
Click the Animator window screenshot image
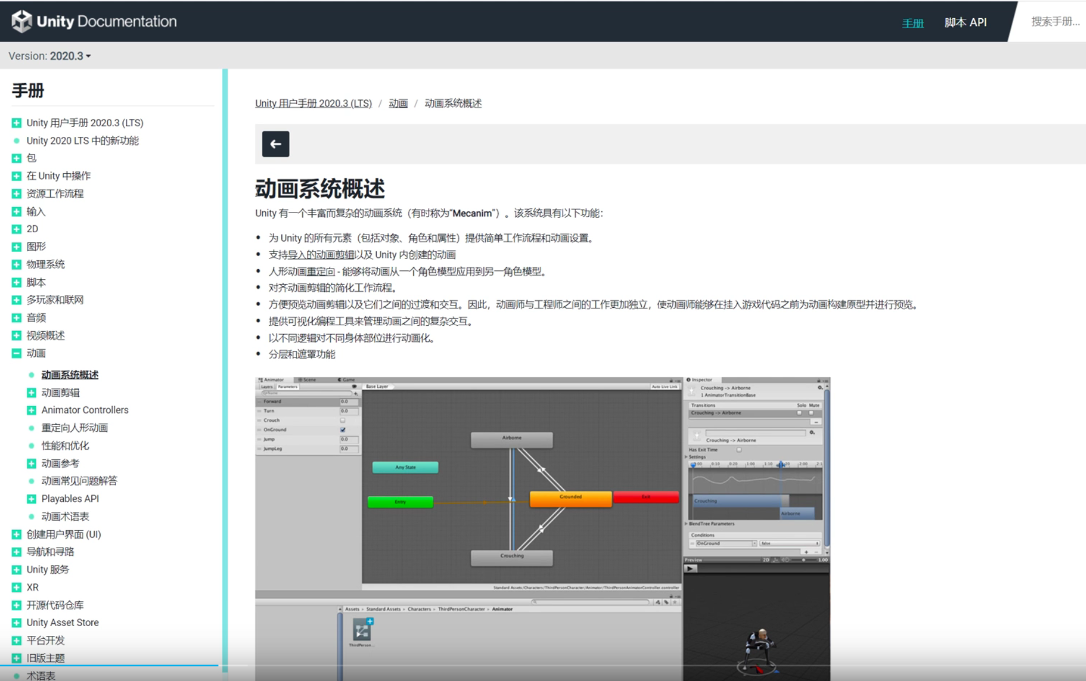click(543, 529)
